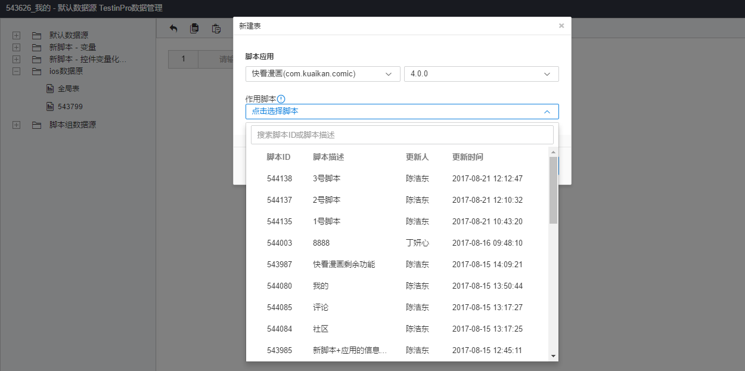Open the 543799 table
Screen dimensions: 745x371
tap(70, 107)
